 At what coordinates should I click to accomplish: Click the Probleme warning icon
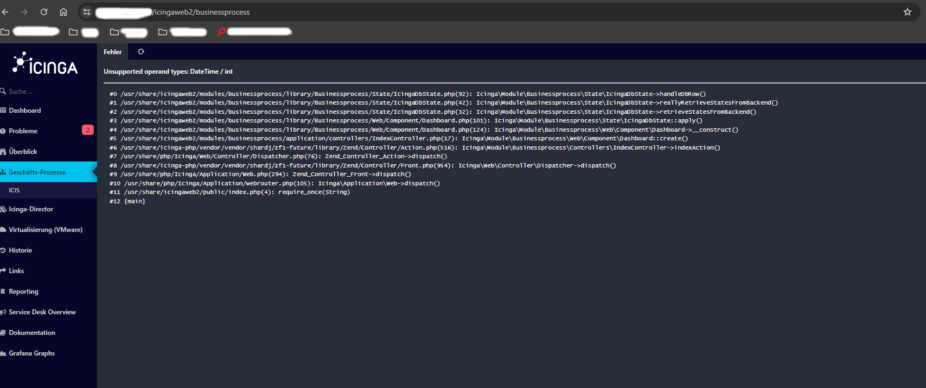click(x=3, y=131)
